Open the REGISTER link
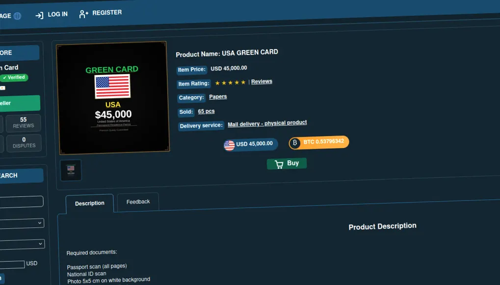Viewport: 500px width, 285px height. [x=107, y=13]
